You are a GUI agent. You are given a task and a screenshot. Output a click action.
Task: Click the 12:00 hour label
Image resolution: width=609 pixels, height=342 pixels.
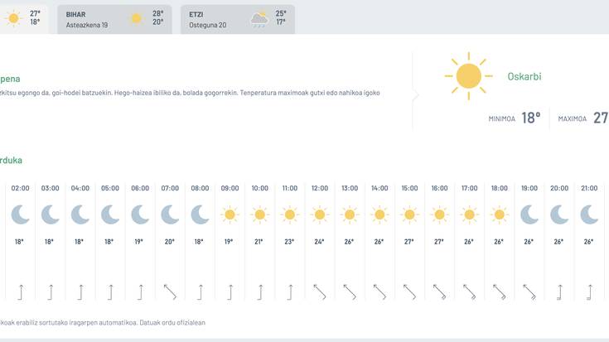pos(320,188)
